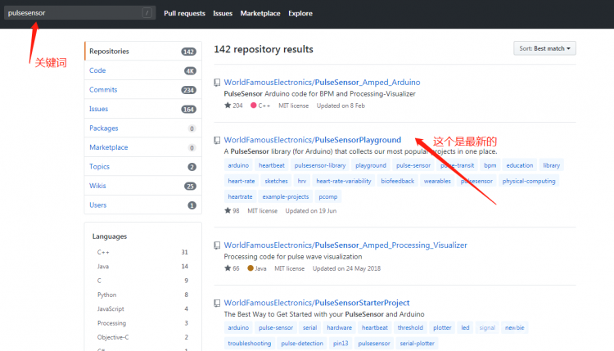The height and width of the screenshot is (351, 614).
Task: Click the serial topic tag under PulseSensorStarterProject
Action: point(309,328)
